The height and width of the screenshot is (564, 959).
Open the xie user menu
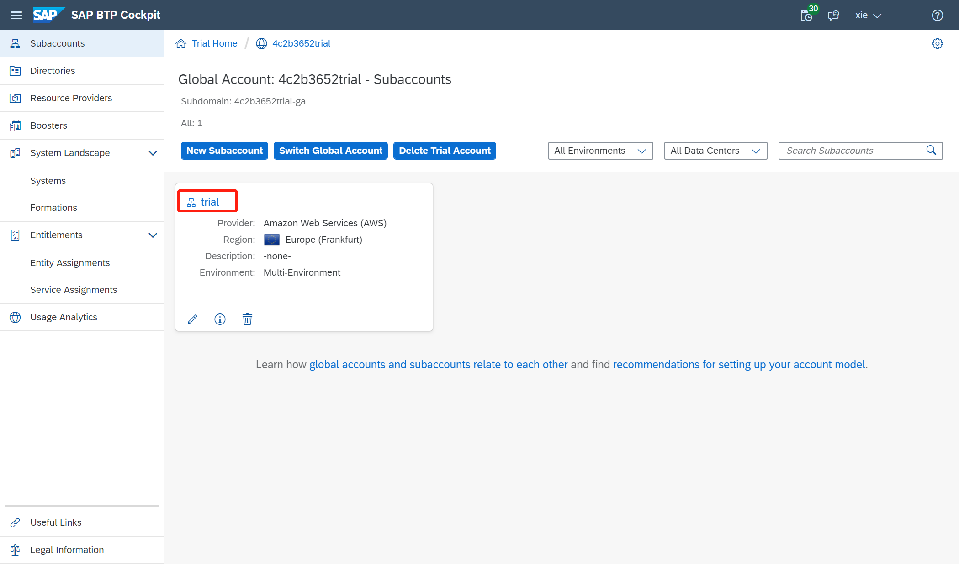[868, 16]
